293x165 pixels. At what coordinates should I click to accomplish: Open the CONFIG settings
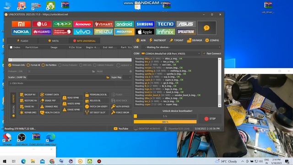[212, 40]
